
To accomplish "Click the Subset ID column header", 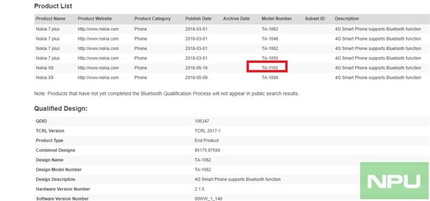I will tap(315, 19).
